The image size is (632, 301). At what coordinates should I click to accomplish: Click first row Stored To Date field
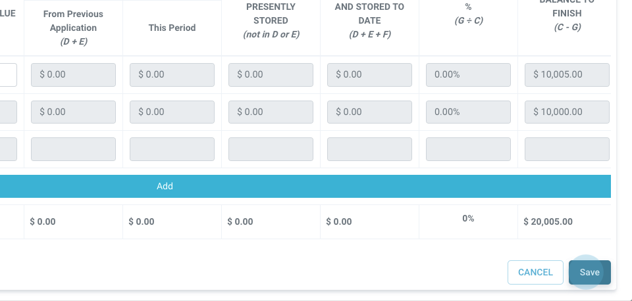369,75
